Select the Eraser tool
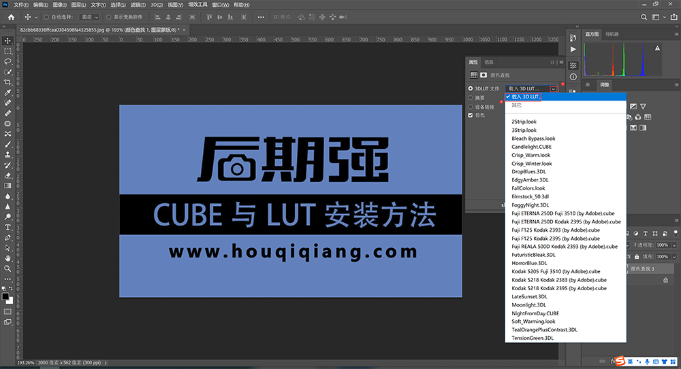 [x=7, y=175]
